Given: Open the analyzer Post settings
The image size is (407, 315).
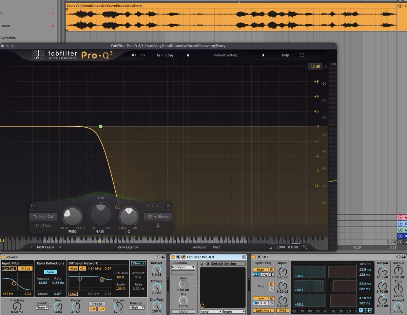Looking at the screenshot, I should tap(216, 247).
